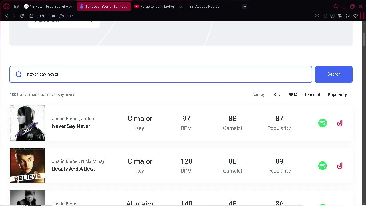Click the site security padlock icon
The width and height of the screenshot is (366, 206).
tap(31, 16)
